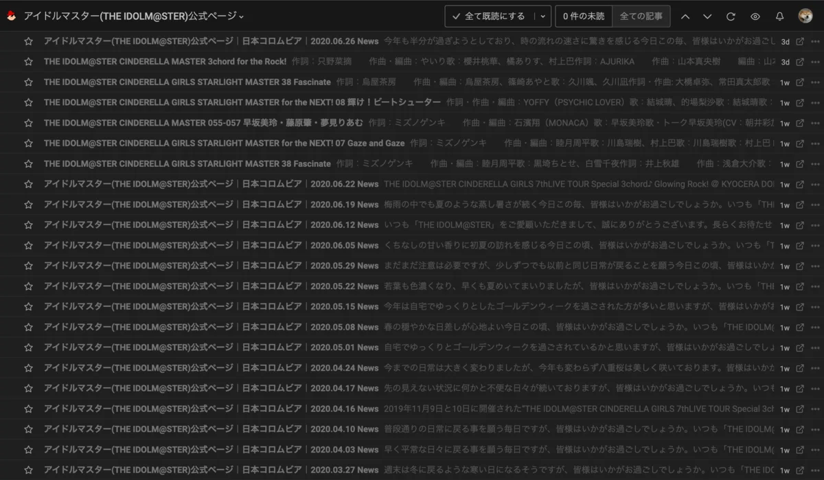This screenshot has width=824, height=480.
Task: Open the display options eye icon
Action: click(x=755, y=16)
